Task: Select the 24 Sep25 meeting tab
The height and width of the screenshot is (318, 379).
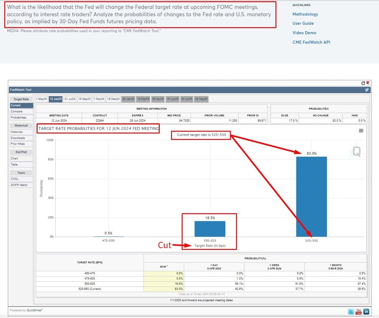Action: point(201,99)
